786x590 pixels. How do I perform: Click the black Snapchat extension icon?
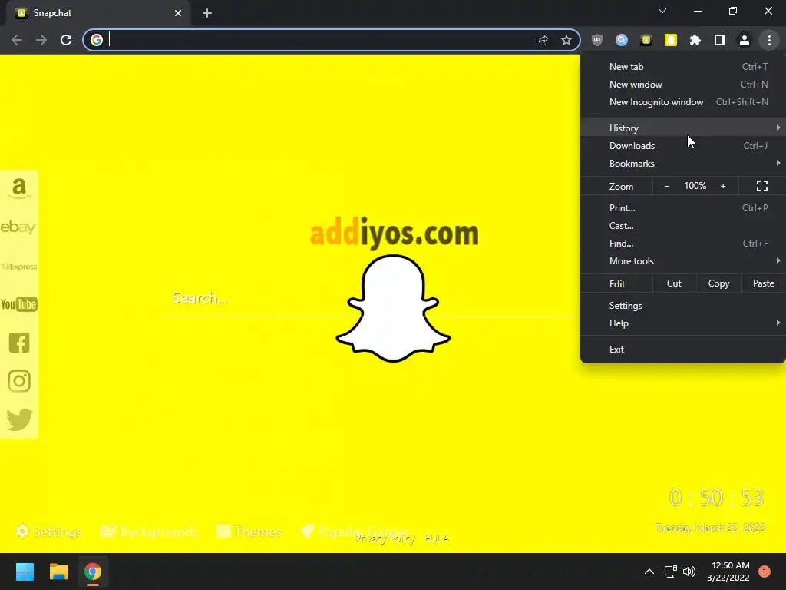(x=646, y=40)
